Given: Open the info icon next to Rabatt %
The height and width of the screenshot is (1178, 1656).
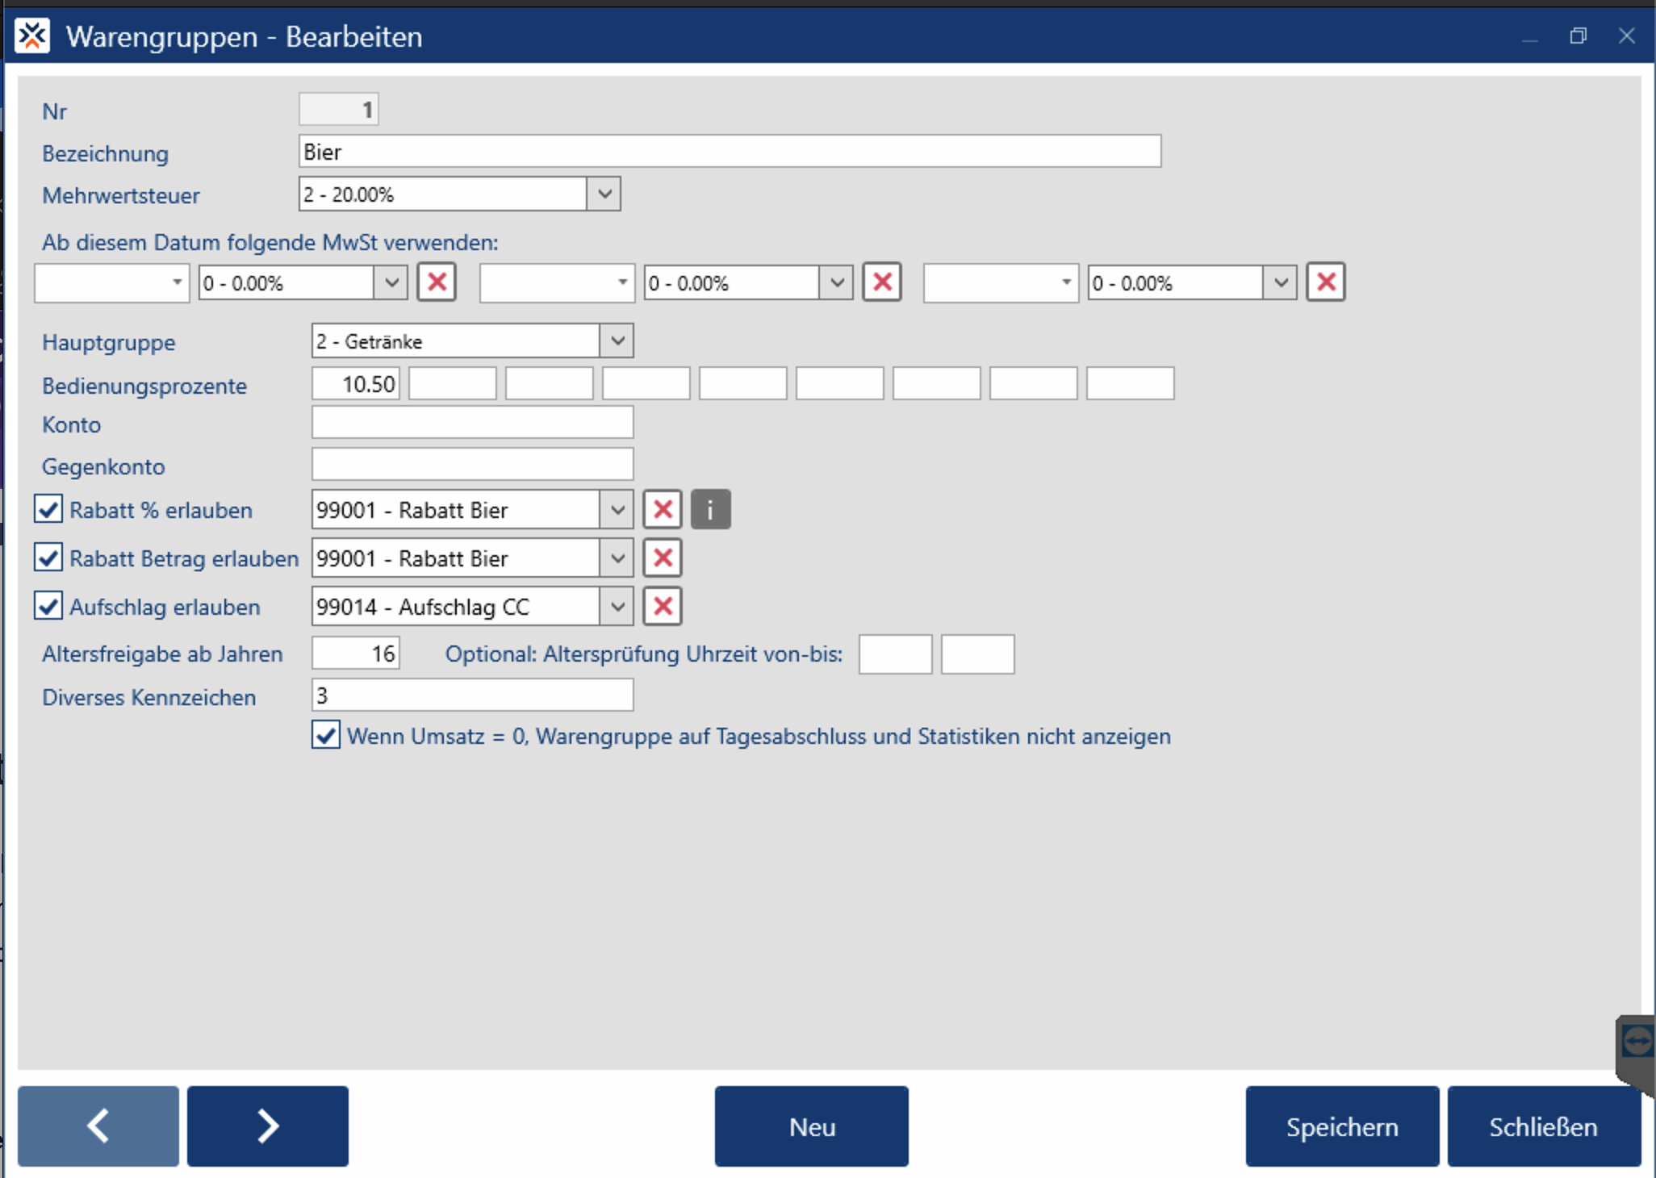Looking at the screenshot, I should point(711,510).
